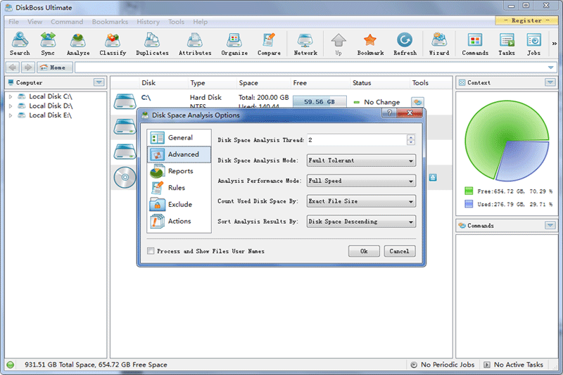Screen dimensions: 563x375
Task: Open the Analyze tool in toolbar
Action: [78, 44]
